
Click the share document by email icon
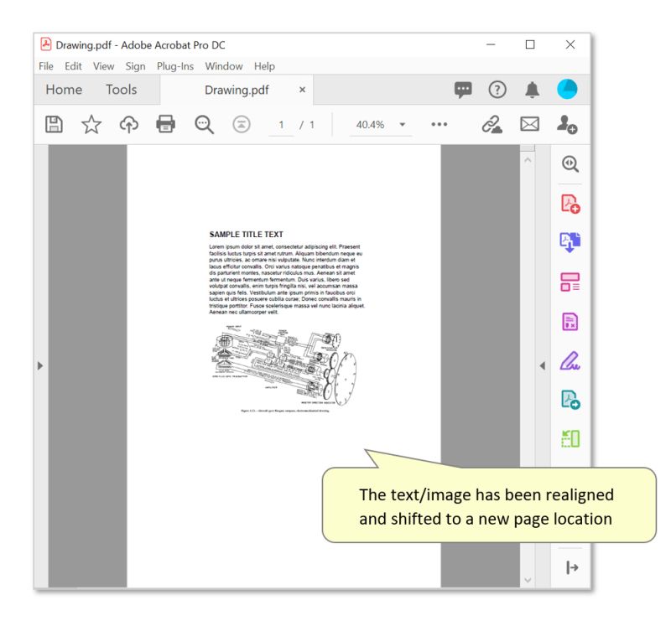(x=531, y=123)
